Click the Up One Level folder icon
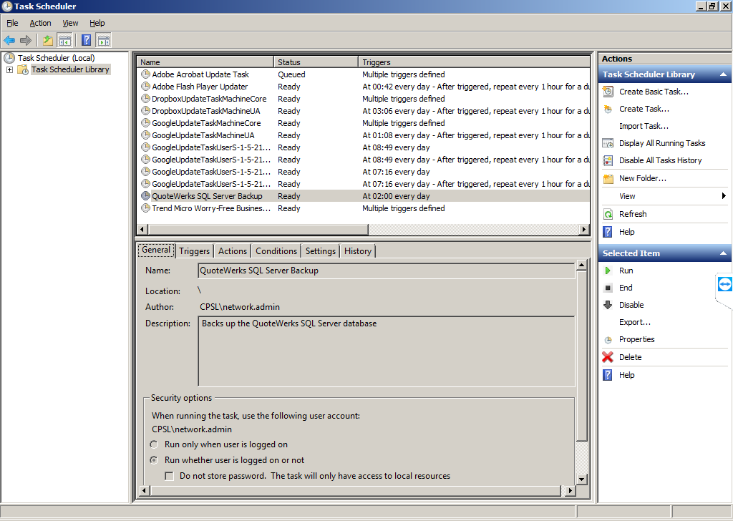 pyautogui.click(x=48, y=41)
